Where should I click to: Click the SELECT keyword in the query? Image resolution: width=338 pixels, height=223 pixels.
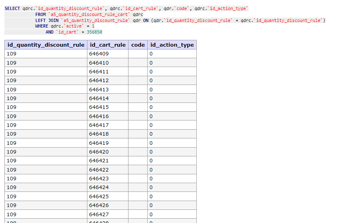pos(12,8)
